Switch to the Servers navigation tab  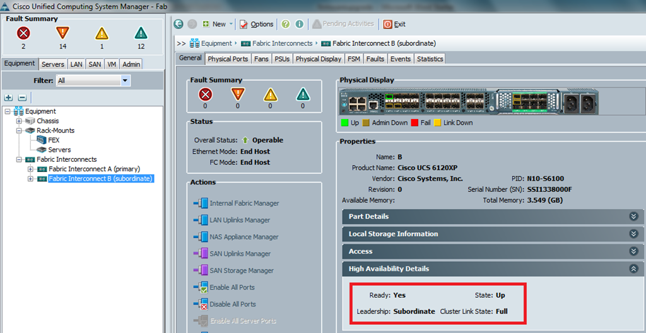[53, 64]
